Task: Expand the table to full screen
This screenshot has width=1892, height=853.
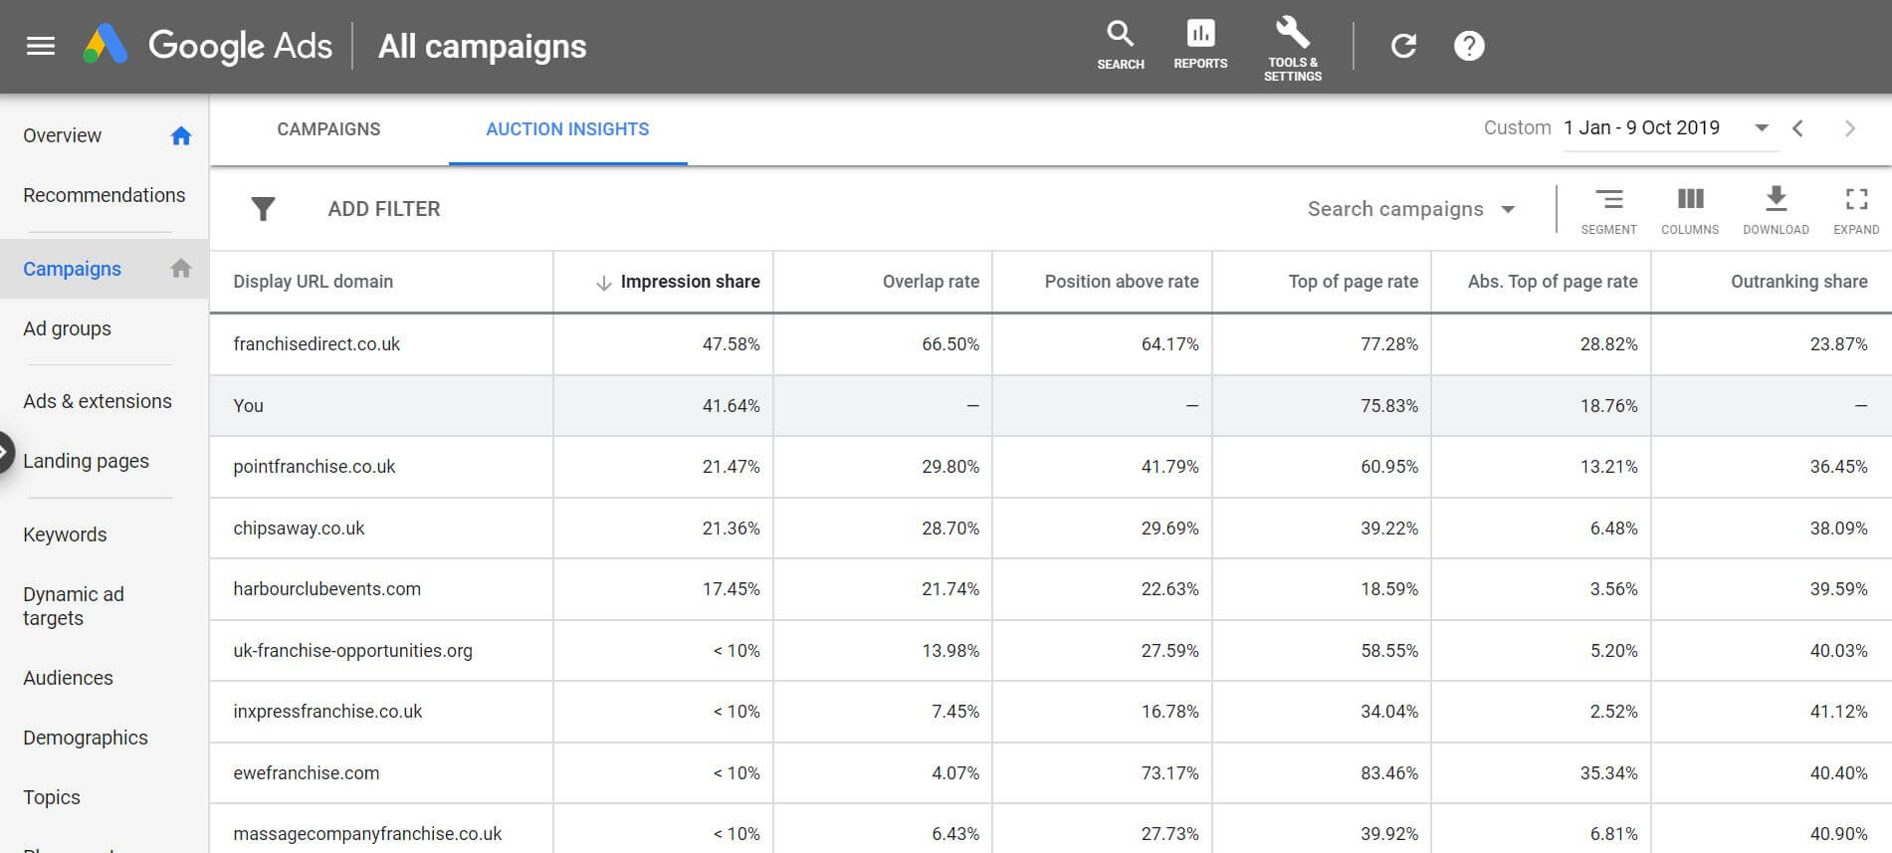Action: coord(1856,211)
